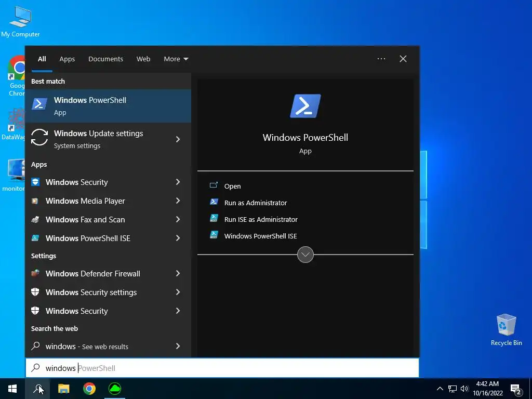Screen dimensions: 532x399
Task: Click the network icon in system tray
Action: [453, 389]
